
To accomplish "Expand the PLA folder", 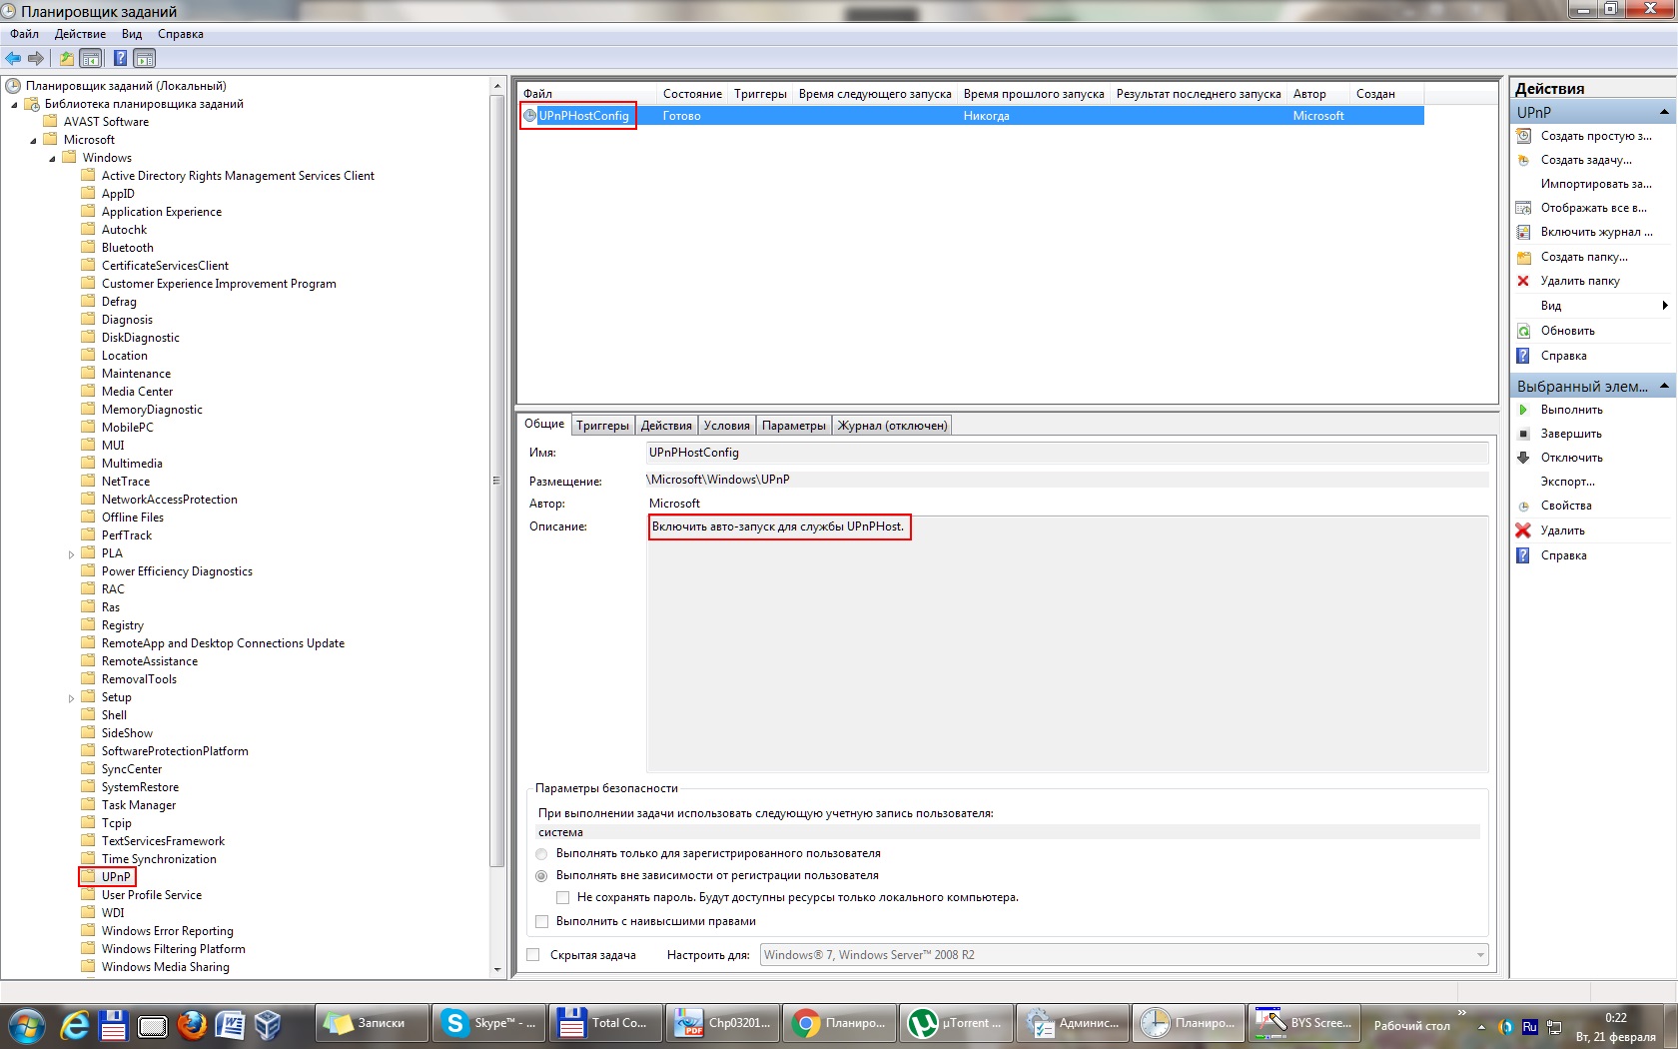I will 71,554.
